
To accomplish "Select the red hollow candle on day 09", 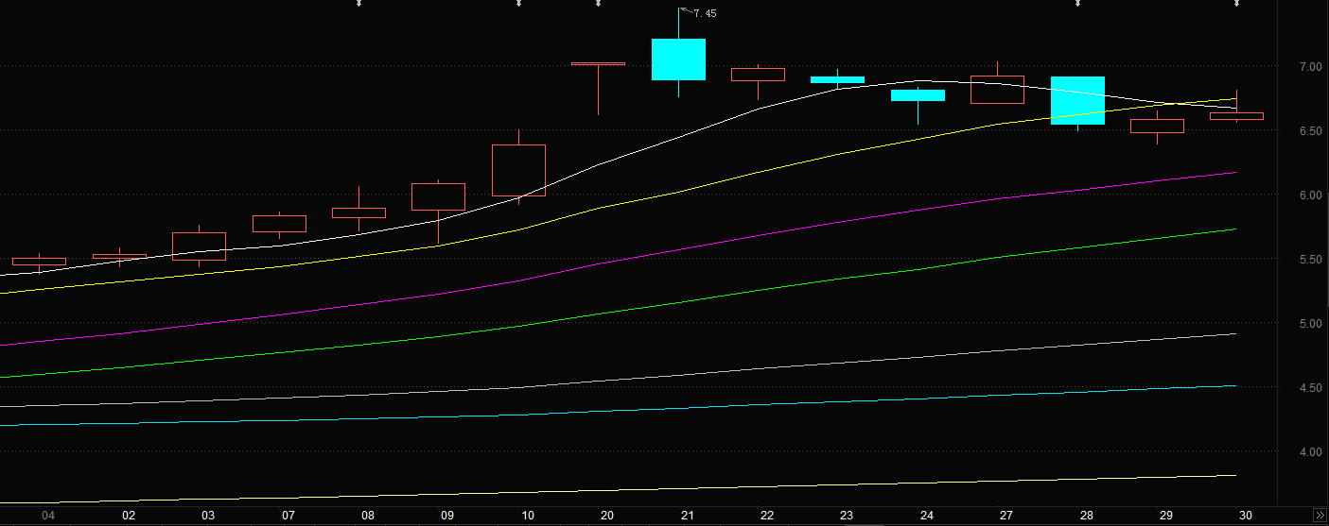I will 438,196.
